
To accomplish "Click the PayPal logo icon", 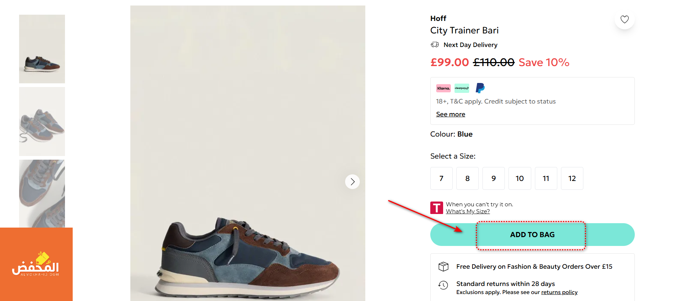I will [x=480, y=88].
